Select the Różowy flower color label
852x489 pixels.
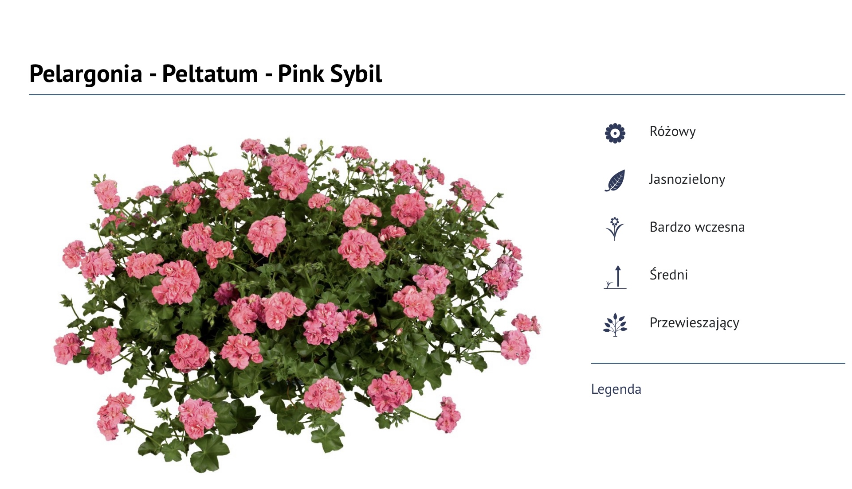click(672, 132)
